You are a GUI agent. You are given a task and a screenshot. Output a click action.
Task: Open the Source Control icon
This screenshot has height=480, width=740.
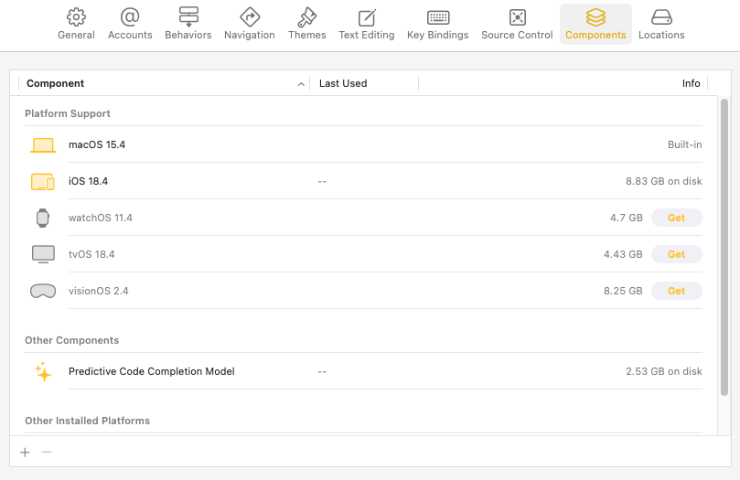[x=517, y=17]
